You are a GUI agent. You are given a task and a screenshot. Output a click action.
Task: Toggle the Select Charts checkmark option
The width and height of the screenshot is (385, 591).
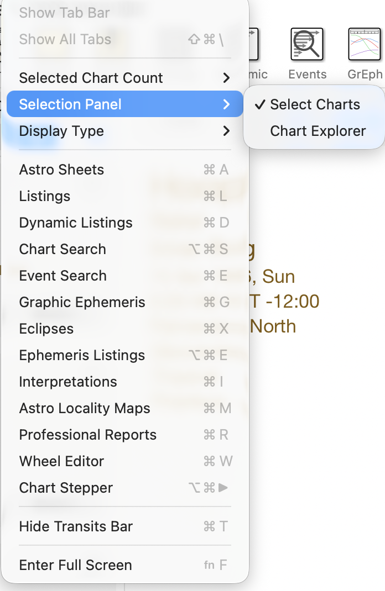(314, 104)
